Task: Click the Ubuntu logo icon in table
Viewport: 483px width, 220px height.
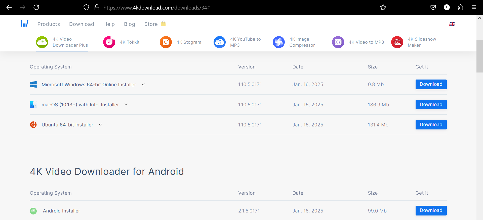Action: coord(33,125)
